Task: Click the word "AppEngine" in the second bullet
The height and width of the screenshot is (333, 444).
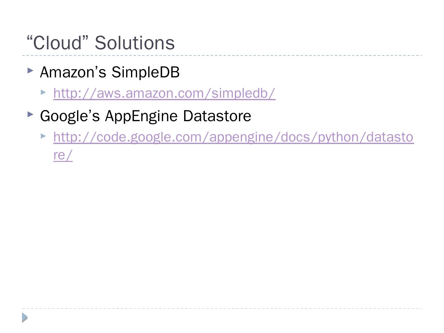Action: pyautogui.click(x=141, y=116)
